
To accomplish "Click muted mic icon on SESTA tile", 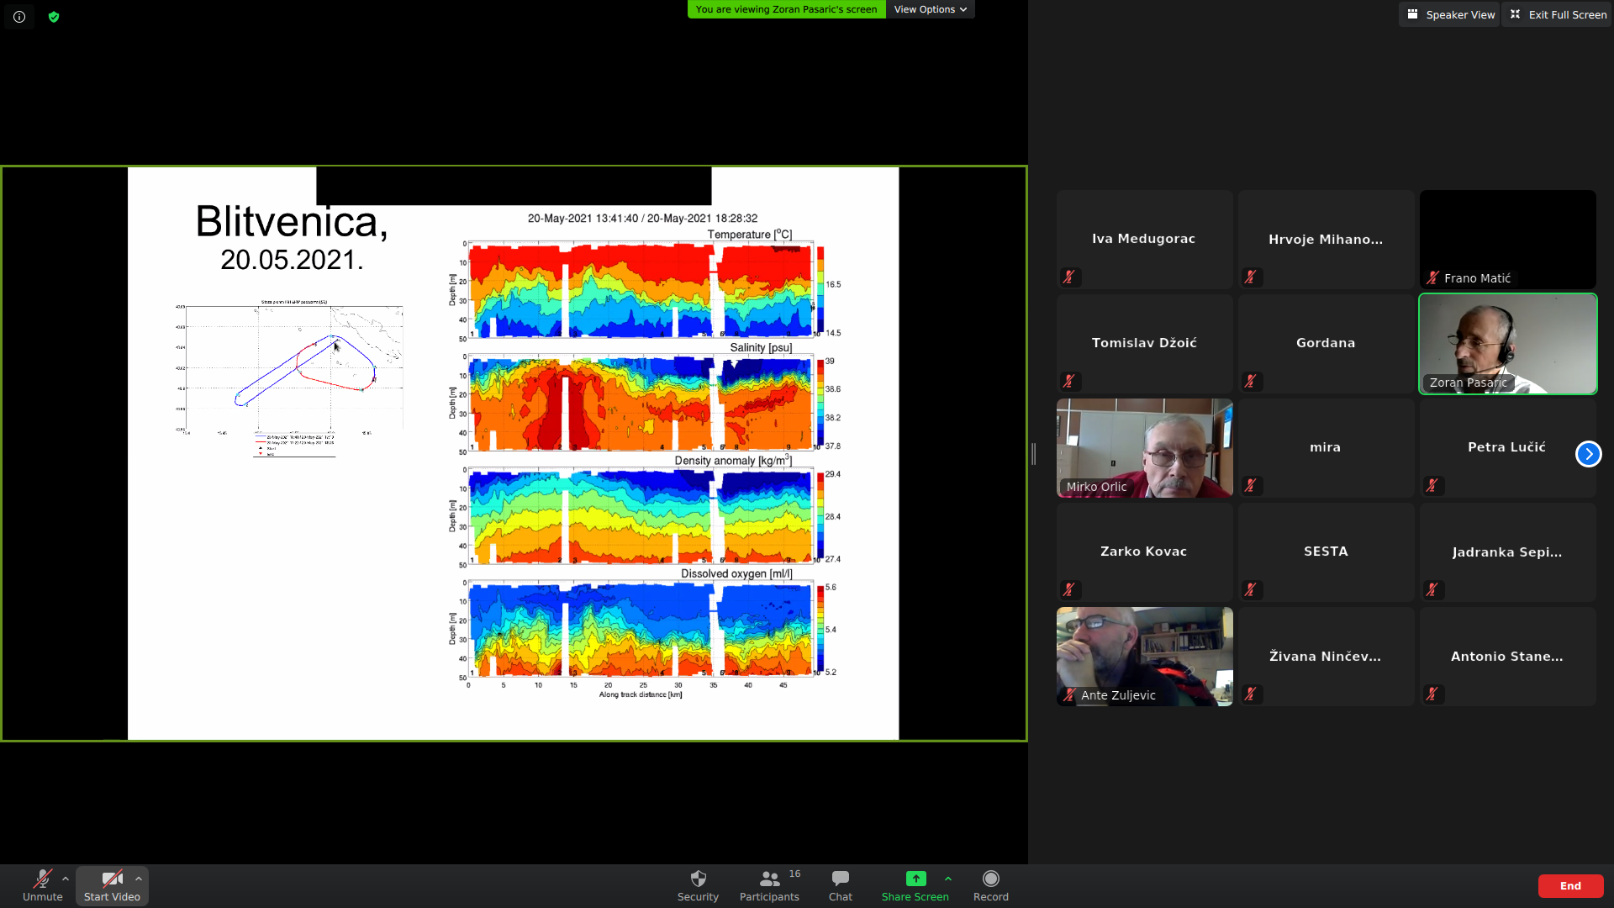I will (x=1251, y=589).
